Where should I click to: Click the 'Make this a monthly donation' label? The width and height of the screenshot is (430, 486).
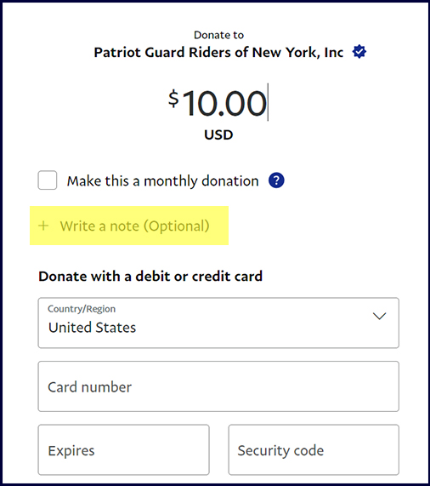tap(162, 181)
